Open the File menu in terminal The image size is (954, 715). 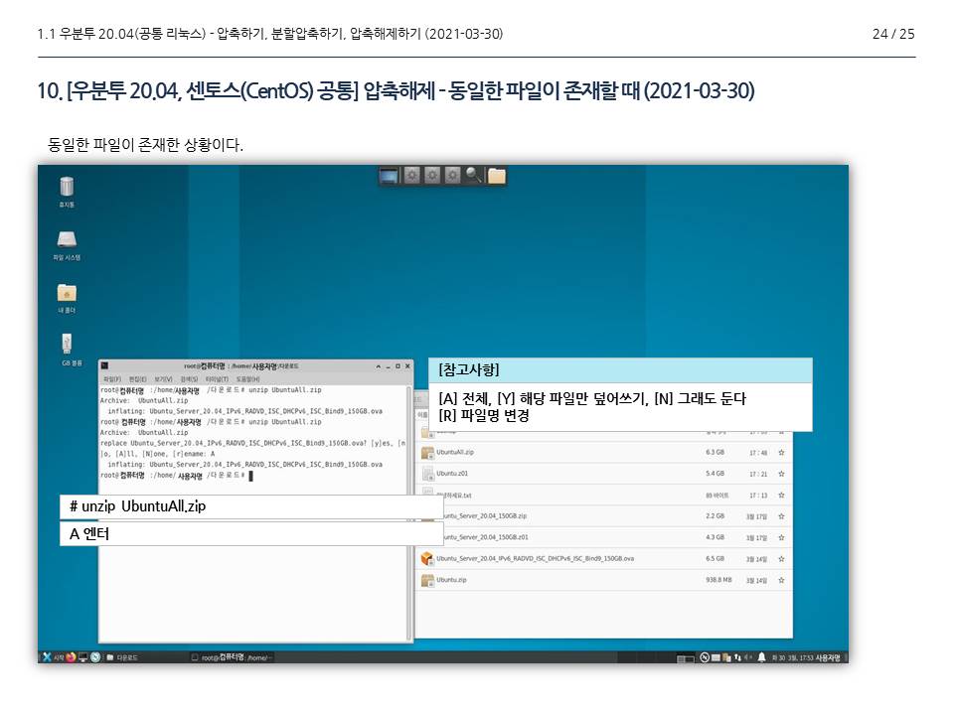pyautogui.click(x=112, y=378)
